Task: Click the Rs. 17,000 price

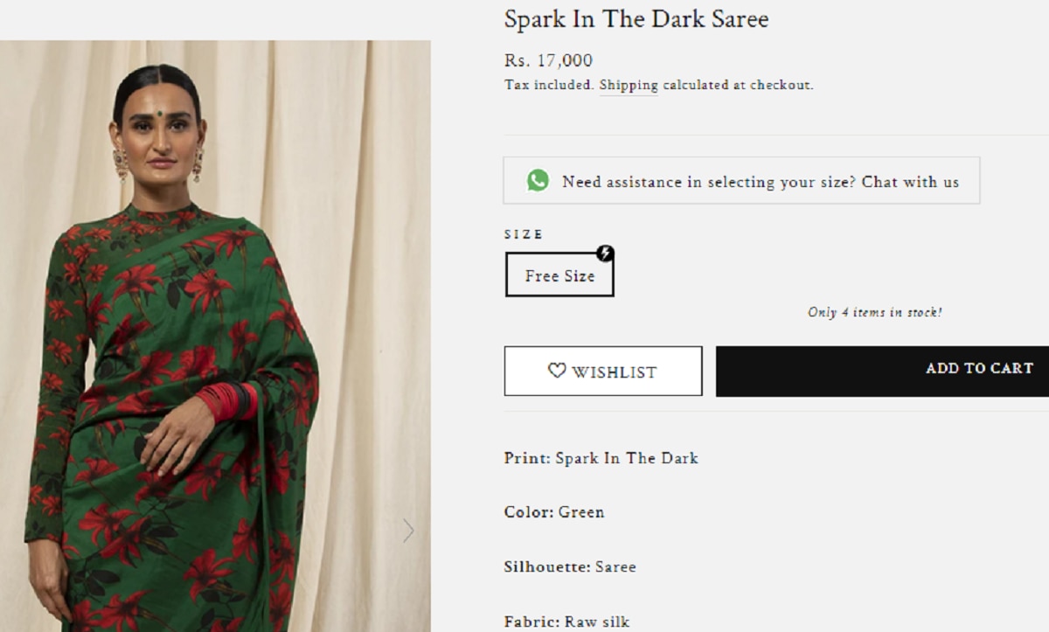Action: coord(548,60)
